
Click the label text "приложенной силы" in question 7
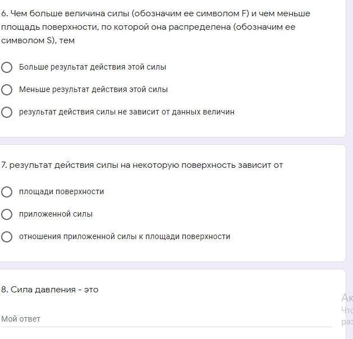pos(56,214)
